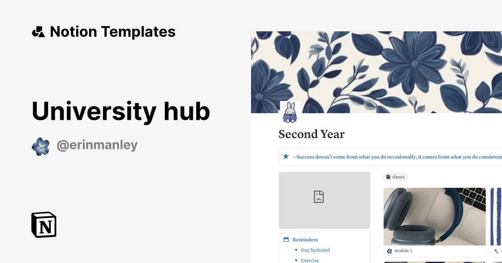
Task: Click the Notion cube logo at bottom left
Action: pos(44,225)
